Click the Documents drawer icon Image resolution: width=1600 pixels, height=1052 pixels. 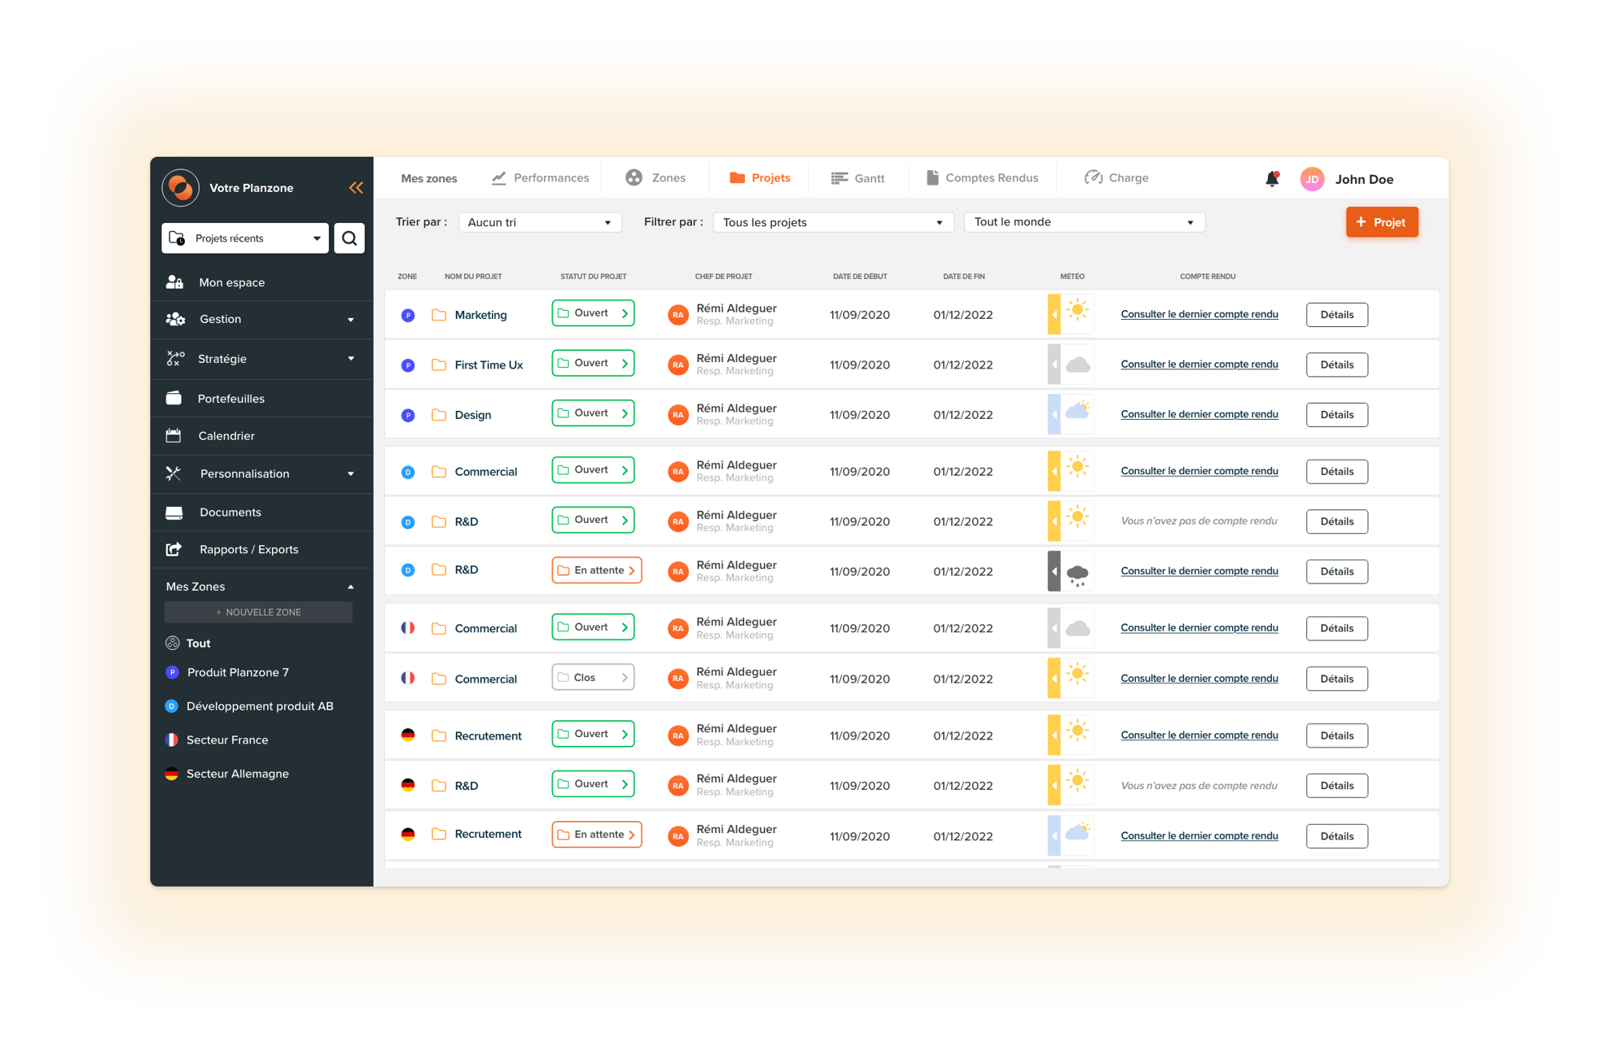tap(174, 512)
